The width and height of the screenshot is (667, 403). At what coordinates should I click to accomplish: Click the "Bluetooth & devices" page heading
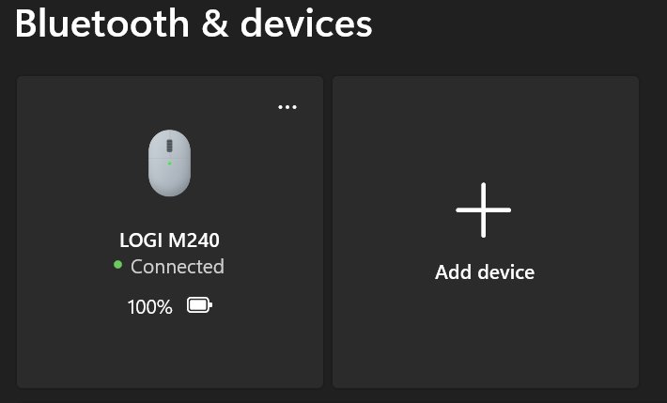pyautogui.click(x=194, y=24)
